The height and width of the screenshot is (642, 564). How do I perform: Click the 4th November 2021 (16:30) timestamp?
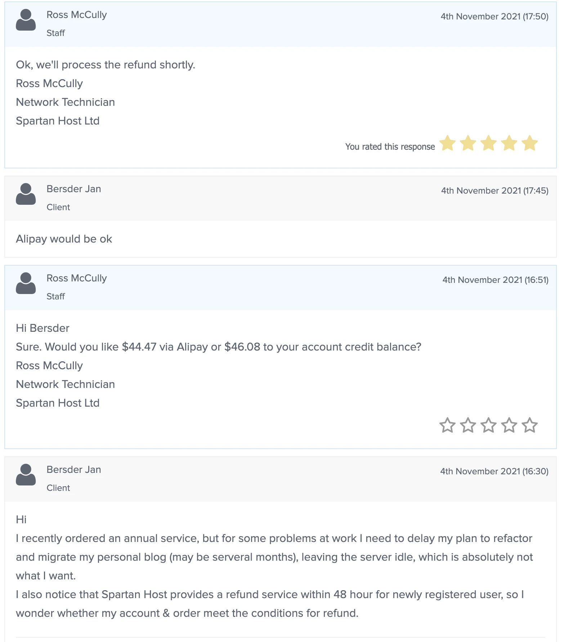pos(494,471)
